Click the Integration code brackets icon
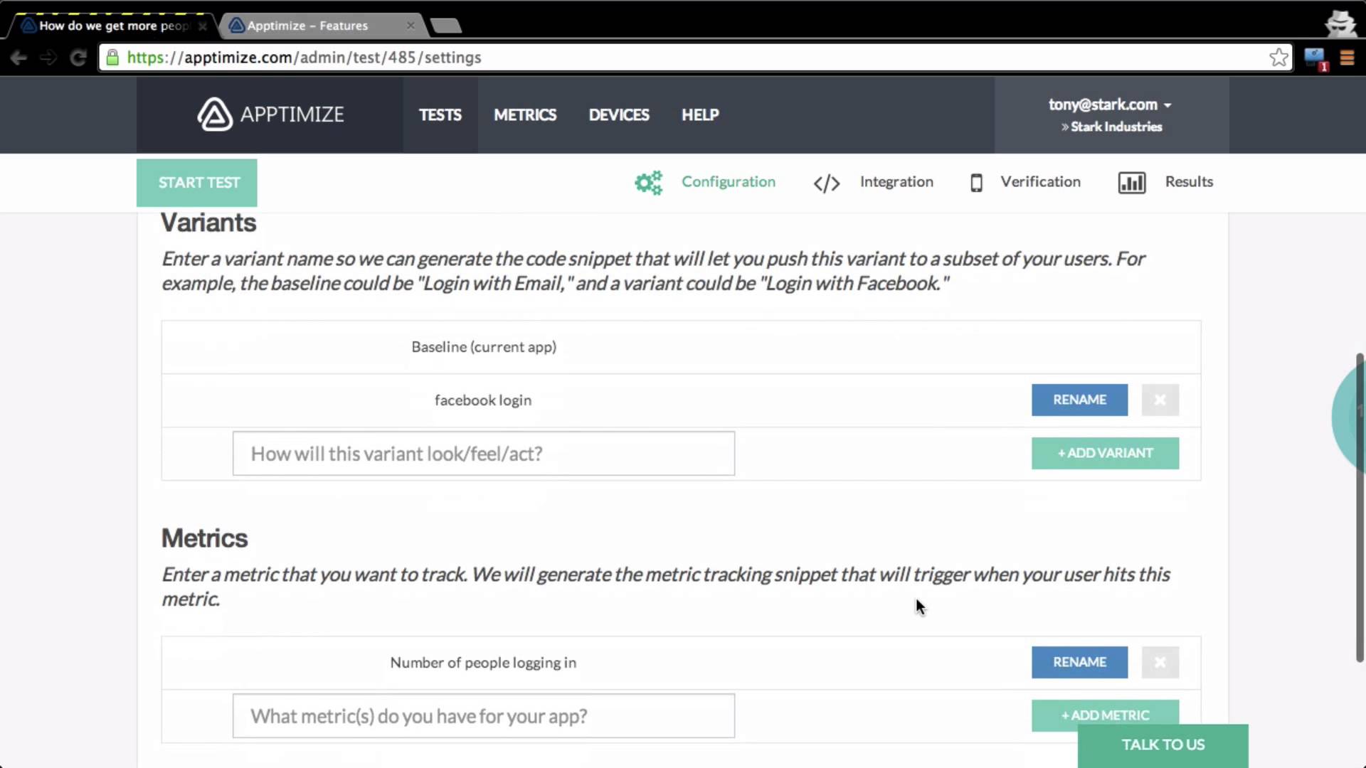 [827, 183]
